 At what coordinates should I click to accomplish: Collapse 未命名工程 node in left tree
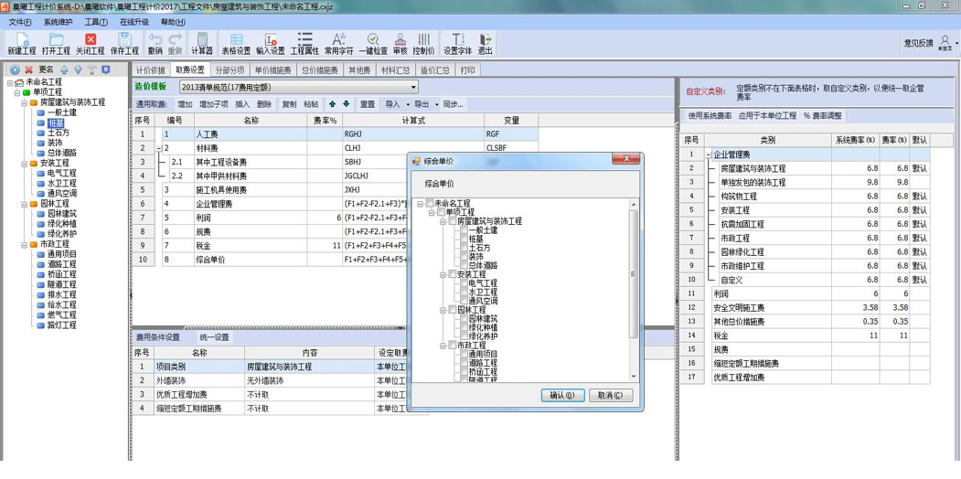pyautogui.click(x=9, y=82)
